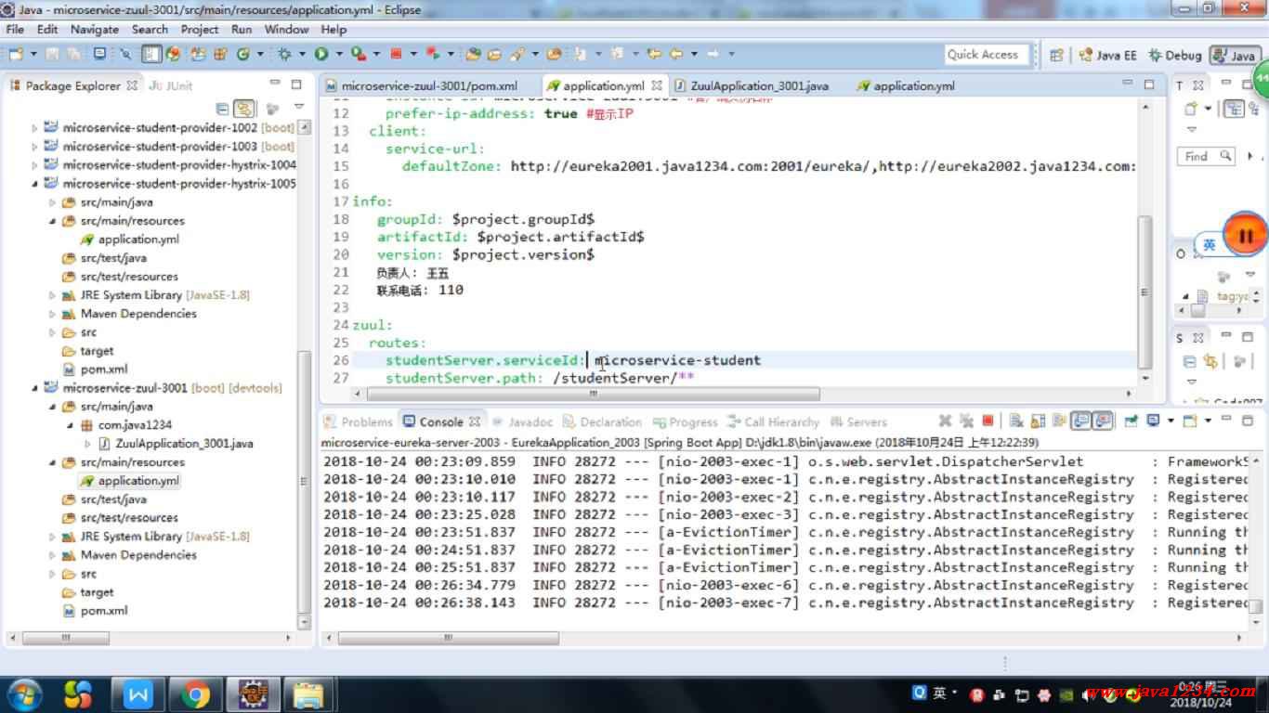Select JRE System Library under zuul-3001
This screenshot has height=713, width=1269.
(155, 537)
